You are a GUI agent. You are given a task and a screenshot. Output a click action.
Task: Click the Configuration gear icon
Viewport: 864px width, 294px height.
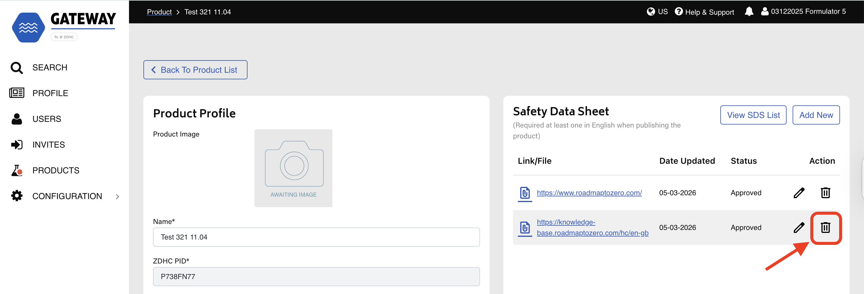16,196
